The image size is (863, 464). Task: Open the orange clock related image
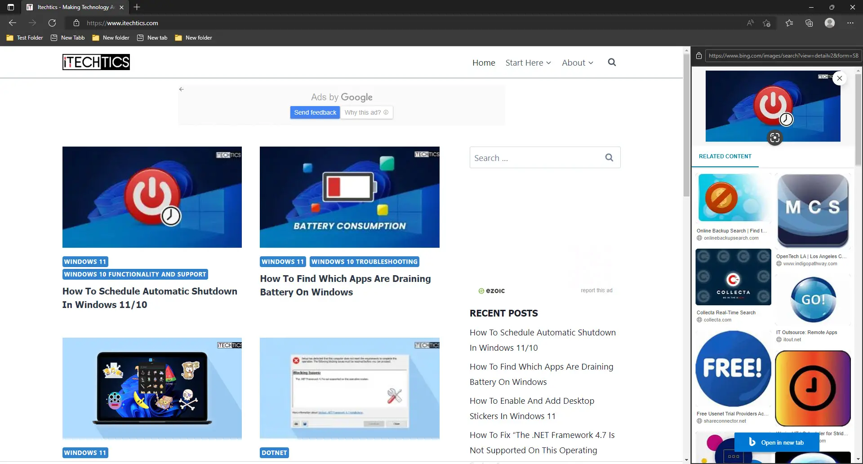813,388
